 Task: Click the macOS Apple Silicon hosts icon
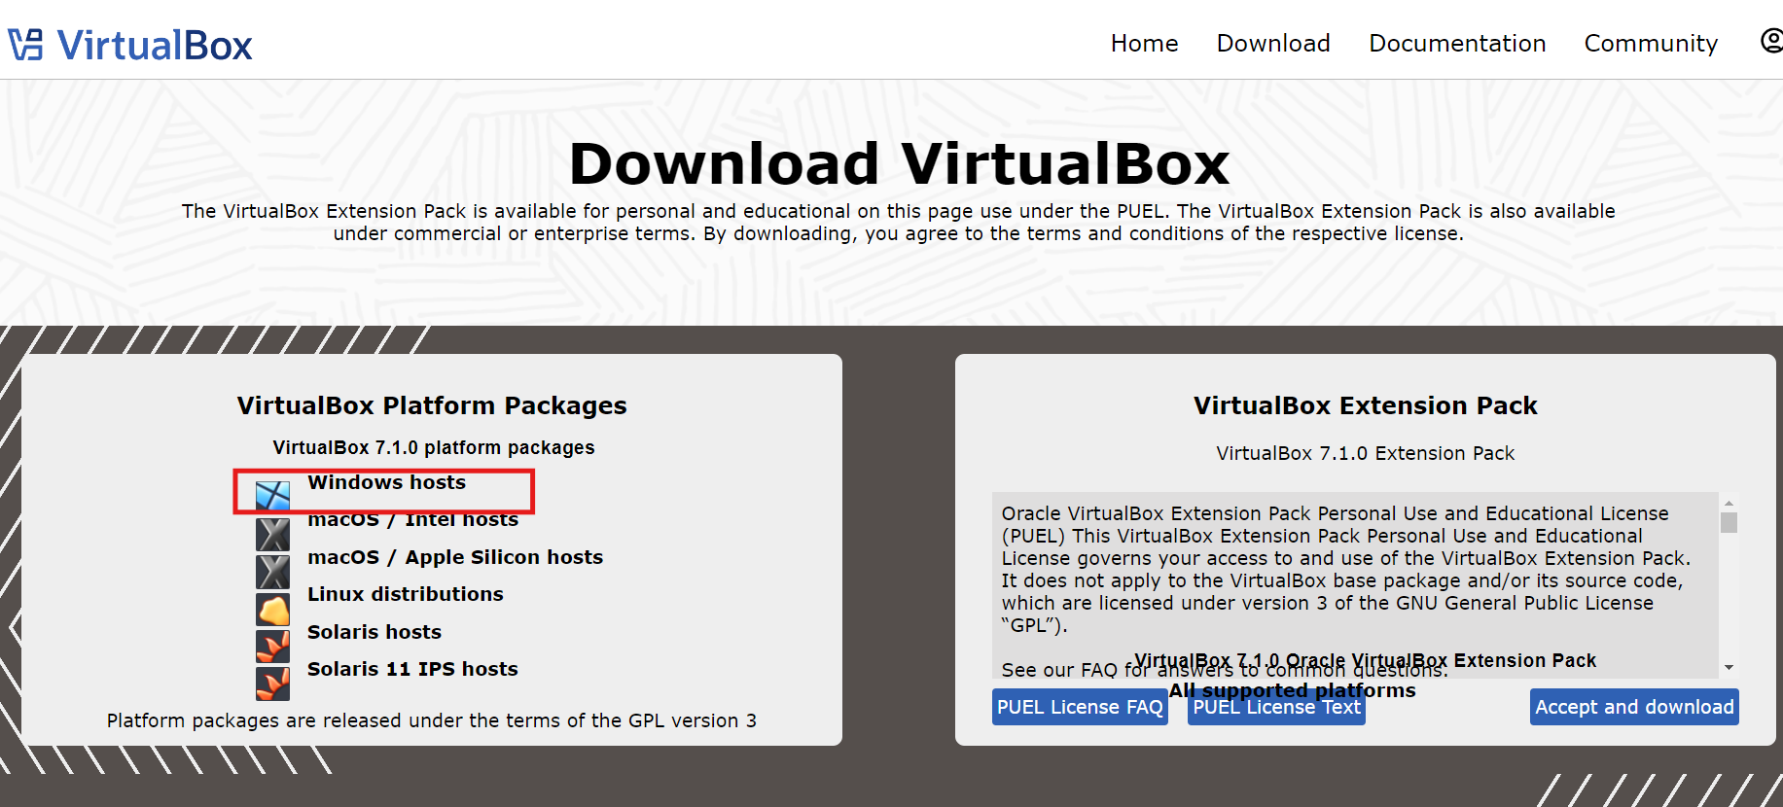click(x=272, y=572)
